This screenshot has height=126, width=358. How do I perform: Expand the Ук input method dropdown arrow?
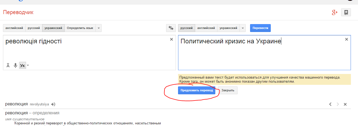point(28,66)
